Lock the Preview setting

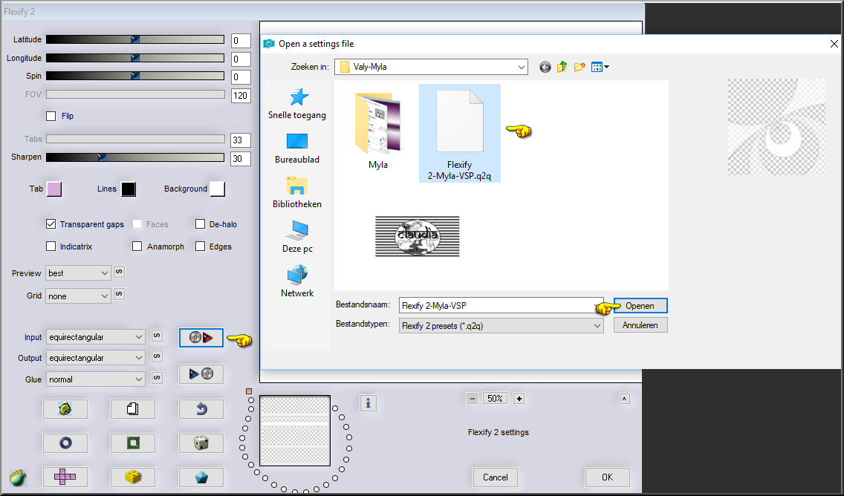coord(119,272)
